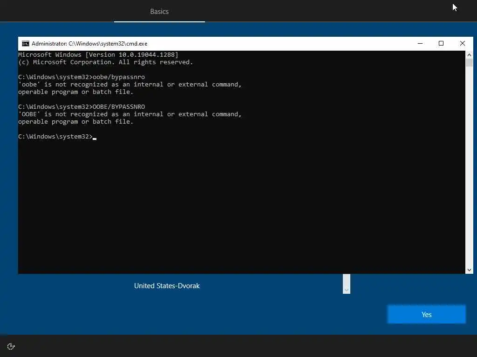Image resolution: width=477 pixels, height=357 pixels.
Task: Click the cmd scrollbar thumb
Action: click(x=469, y=63)
